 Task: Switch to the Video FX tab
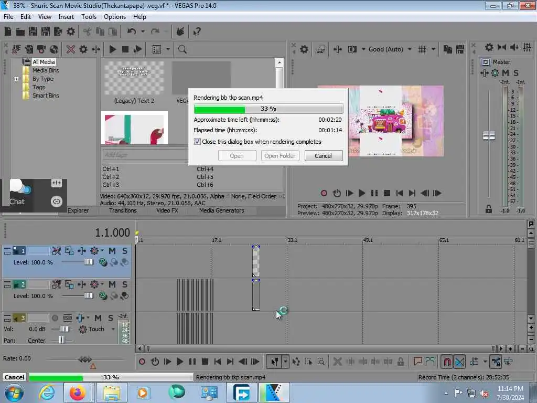click(167, 211)
